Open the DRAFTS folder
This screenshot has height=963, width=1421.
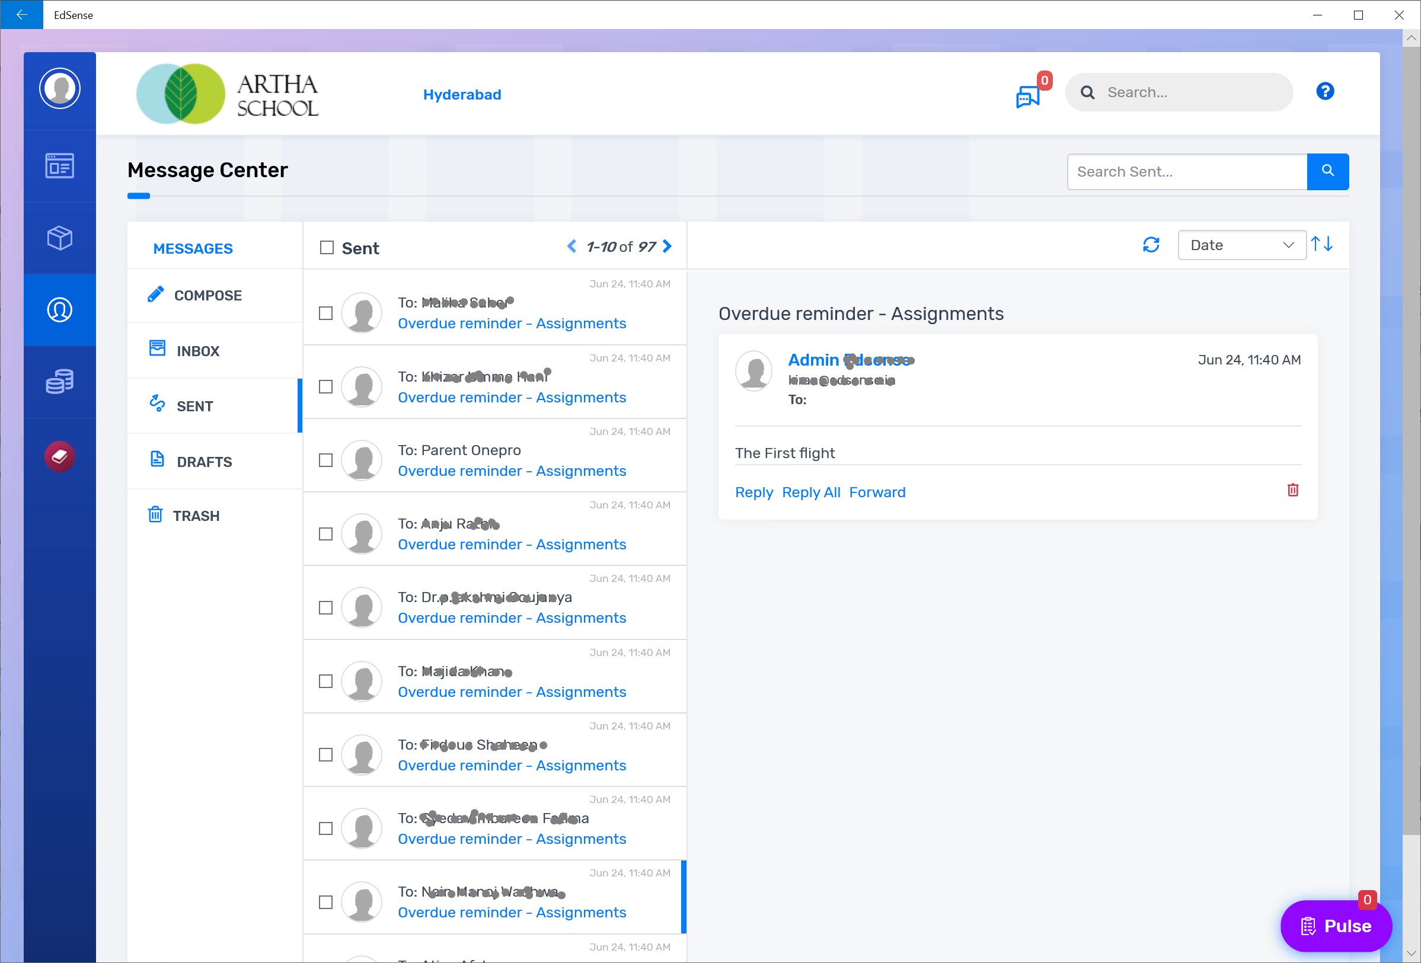(x=203, y=462)
